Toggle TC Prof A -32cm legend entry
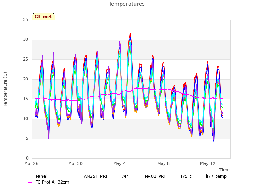The image size is (254, 190). point(48,182)
